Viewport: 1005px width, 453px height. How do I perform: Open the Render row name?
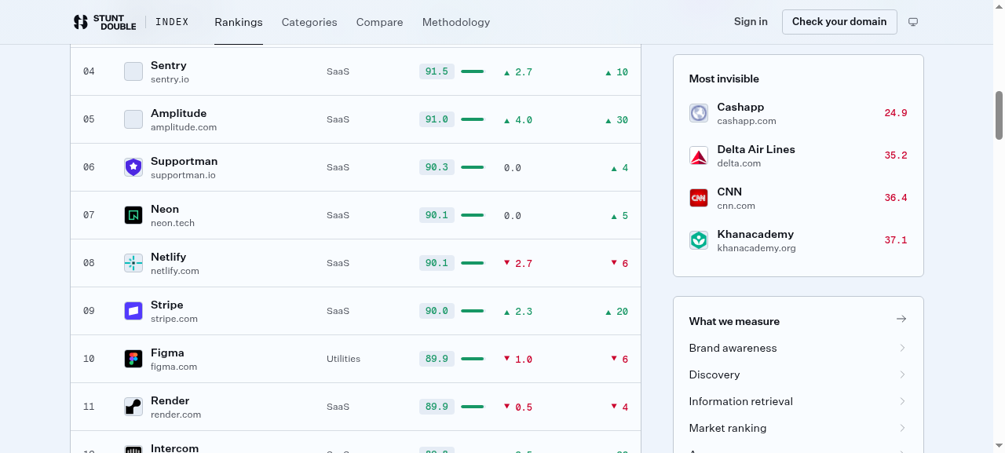[x=170, y=400]
